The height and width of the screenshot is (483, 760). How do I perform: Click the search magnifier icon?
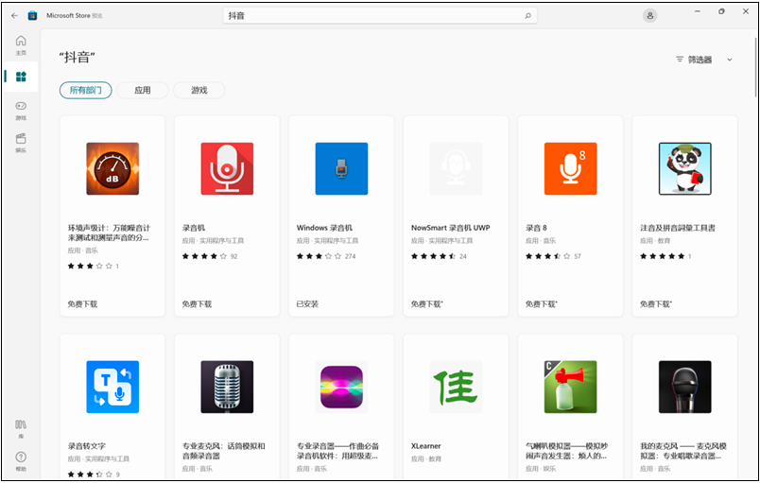(x=527, y=16)
